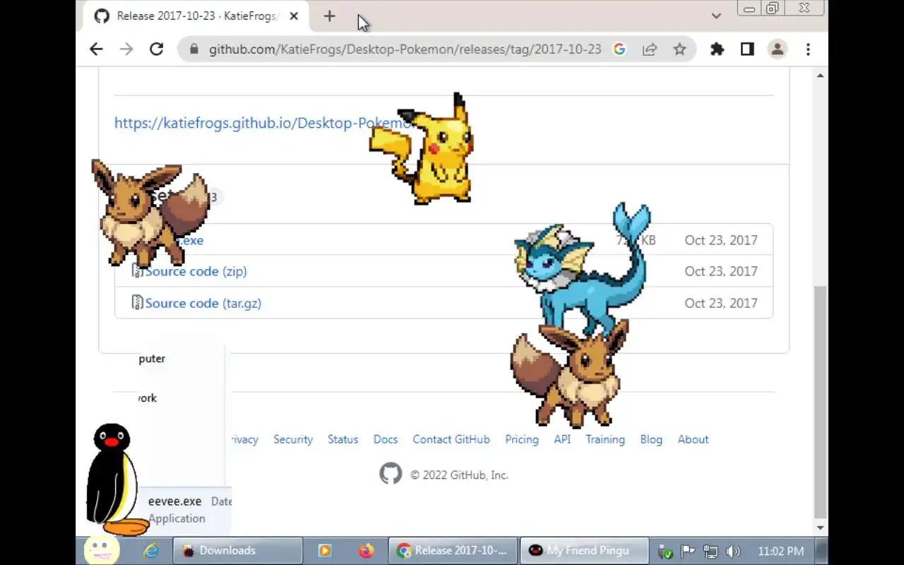The width and height of the screenshot is (904, 565).
Task: Open the power tray icon
Action: coord(665,551)
